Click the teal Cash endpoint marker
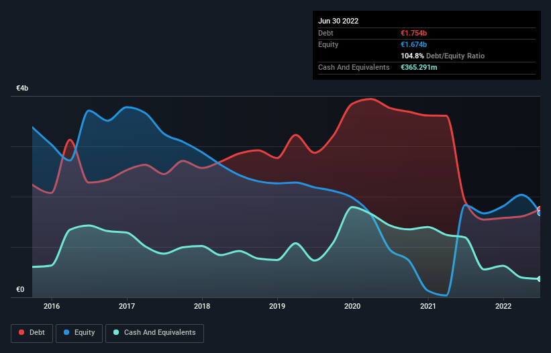This screenshot has width=551, height=353. click(x=540, y=279)
